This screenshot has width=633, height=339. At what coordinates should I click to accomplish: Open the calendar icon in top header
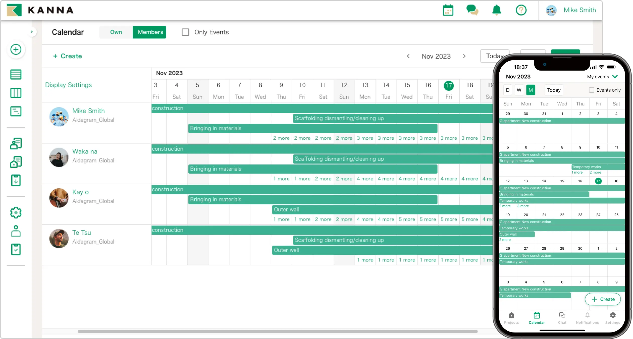(448, 10)
